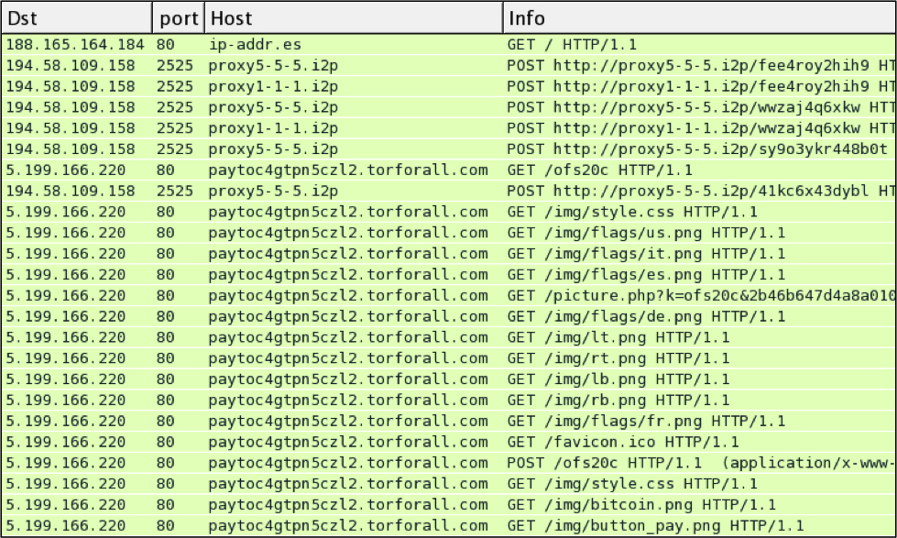
Task: Select the POST /ofs20c form submission row
Action: pyautogui.click(x=449, y=463)
